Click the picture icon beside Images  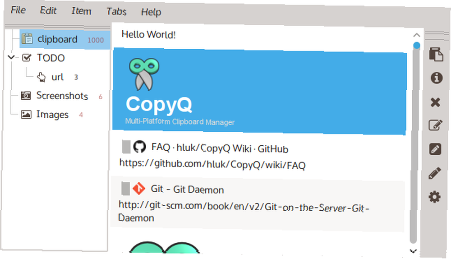click(x=26, y=115)
